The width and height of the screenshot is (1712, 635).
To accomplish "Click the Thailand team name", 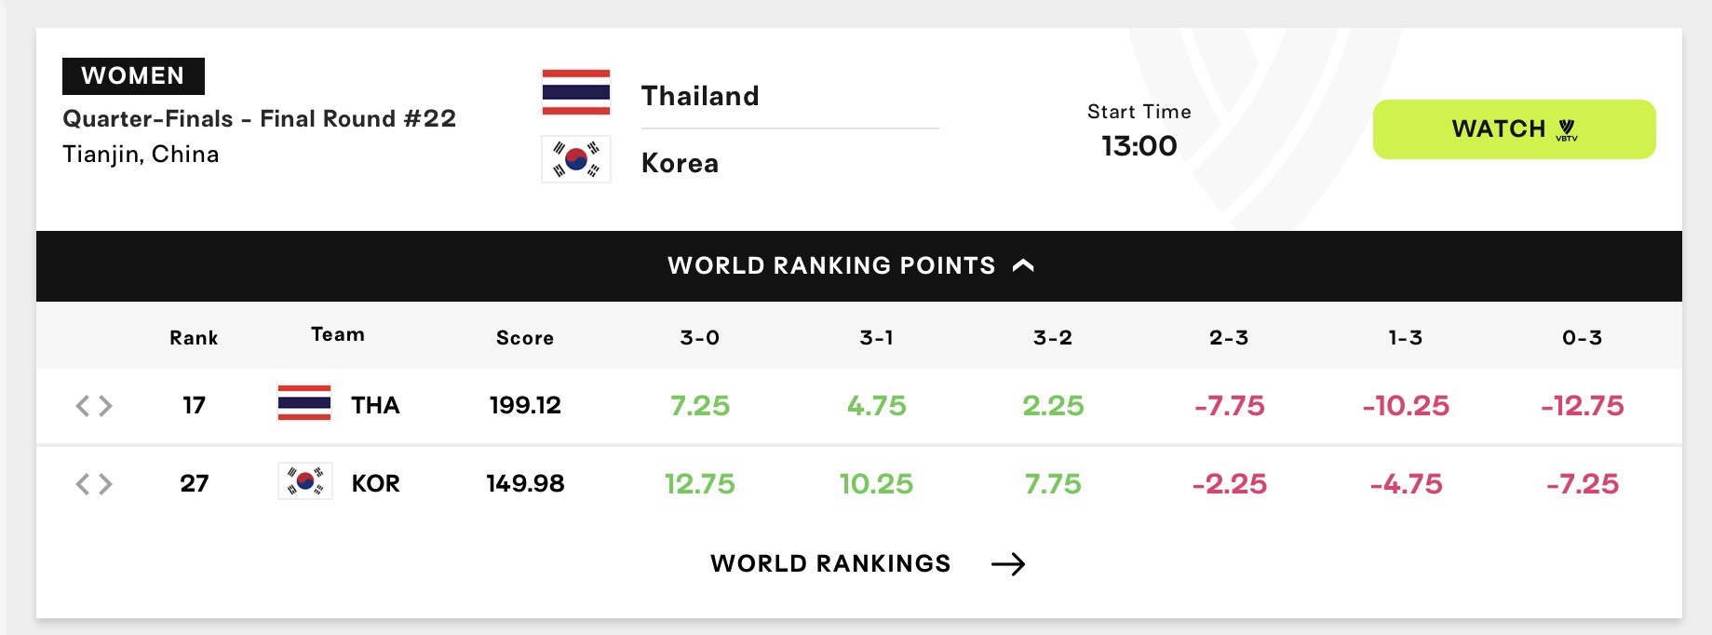I will 700,96.
